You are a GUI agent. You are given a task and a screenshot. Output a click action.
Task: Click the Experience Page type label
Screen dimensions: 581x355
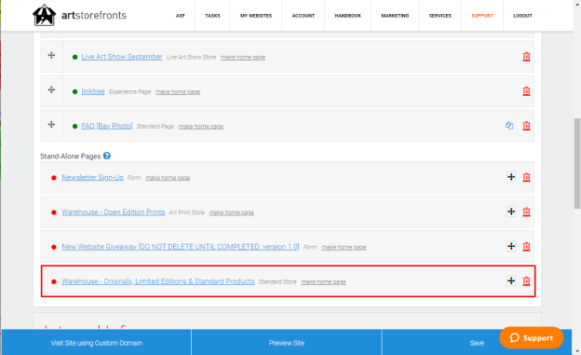129,91
